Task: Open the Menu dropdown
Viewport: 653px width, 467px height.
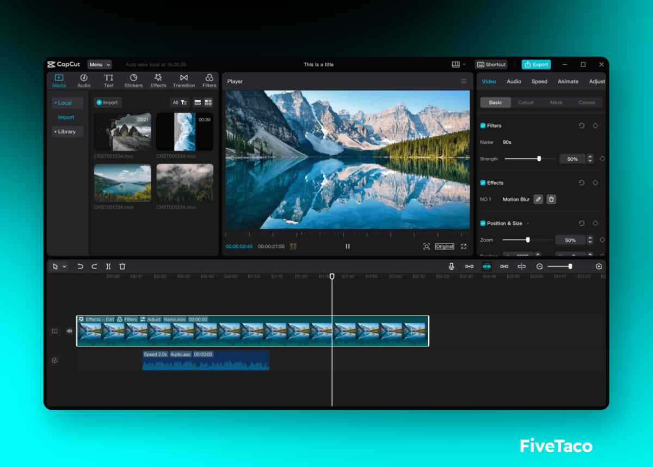Action: (x=100, y=64)
